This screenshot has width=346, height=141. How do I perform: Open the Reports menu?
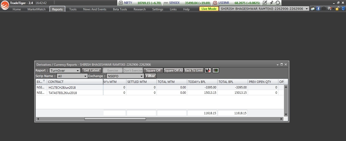click(x=57, y=9)
